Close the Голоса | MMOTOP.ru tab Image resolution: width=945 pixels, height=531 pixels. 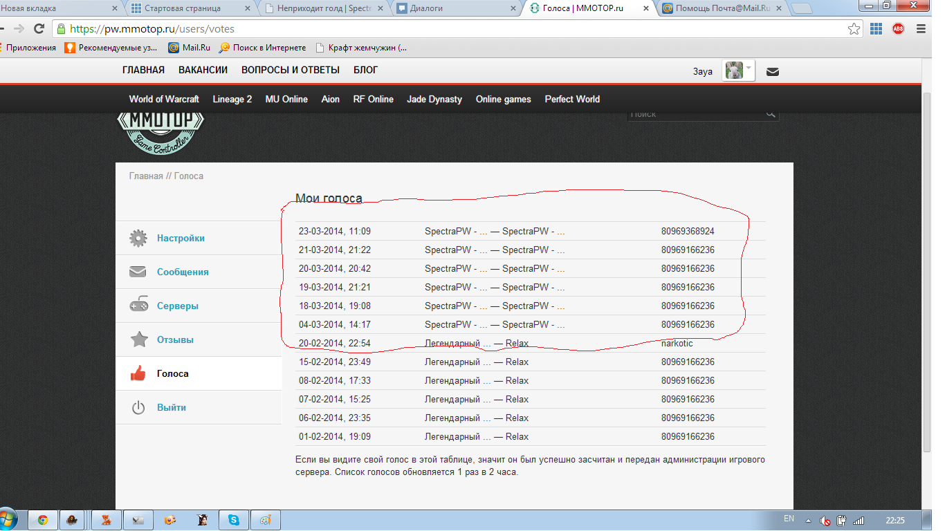tap(645, 9)
